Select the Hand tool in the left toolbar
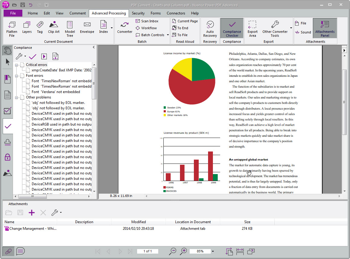Screen dimensions: 350x259 7,50
